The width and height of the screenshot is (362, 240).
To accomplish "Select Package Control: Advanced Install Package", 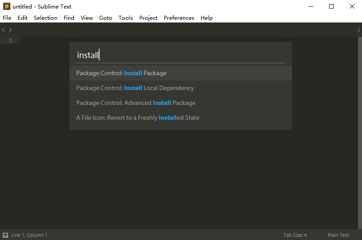I will (181, 103).
